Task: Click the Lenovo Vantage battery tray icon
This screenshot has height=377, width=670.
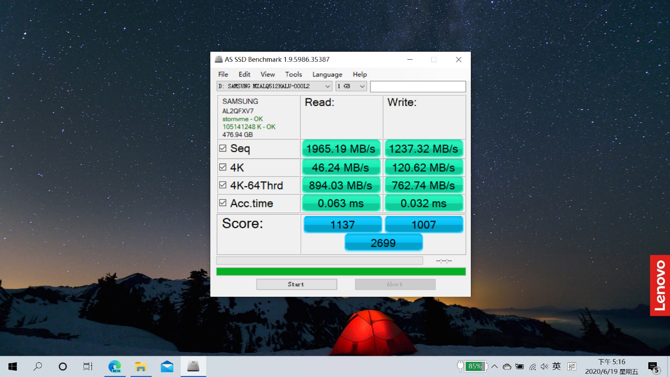Action: pyautogui.click(x=519, y=366)
